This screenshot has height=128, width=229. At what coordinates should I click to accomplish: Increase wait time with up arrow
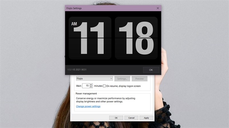(91, 84)
